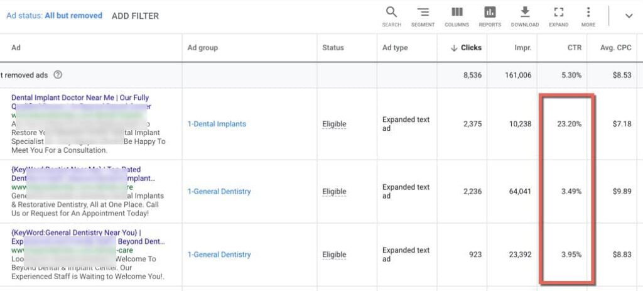The height and width of the screenshot is (291, 643).
Task: Click Eligible status in the 23,392 impressions row
Action: click(334, 255)
